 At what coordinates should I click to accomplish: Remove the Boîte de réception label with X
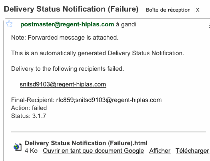tap(197, 10)
